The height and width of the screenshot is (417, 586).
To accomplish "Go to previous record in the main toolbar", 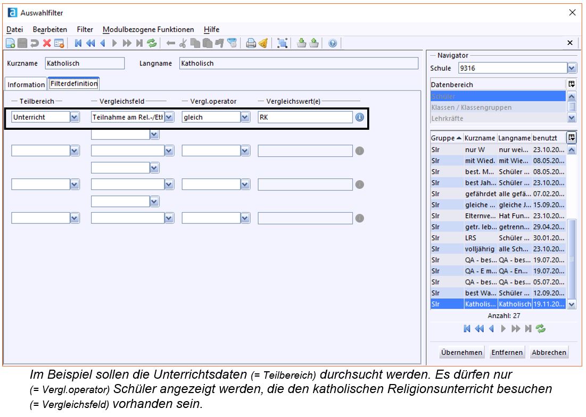I will [103, 43].
